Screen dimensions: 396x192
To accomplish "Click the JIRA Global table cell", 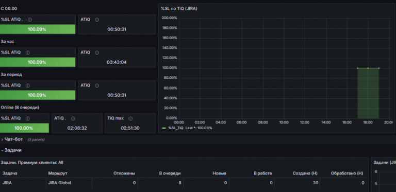I will (x=60, y=183).
